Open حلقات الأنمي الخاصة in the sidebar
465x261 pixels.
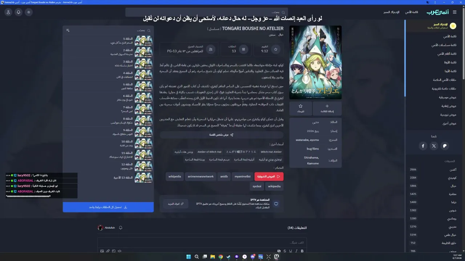(445, 80)
